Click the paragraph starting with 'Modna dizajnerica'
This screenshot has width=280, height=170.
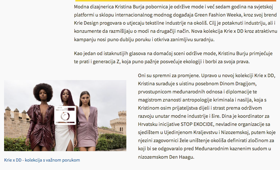click(176, 23)
